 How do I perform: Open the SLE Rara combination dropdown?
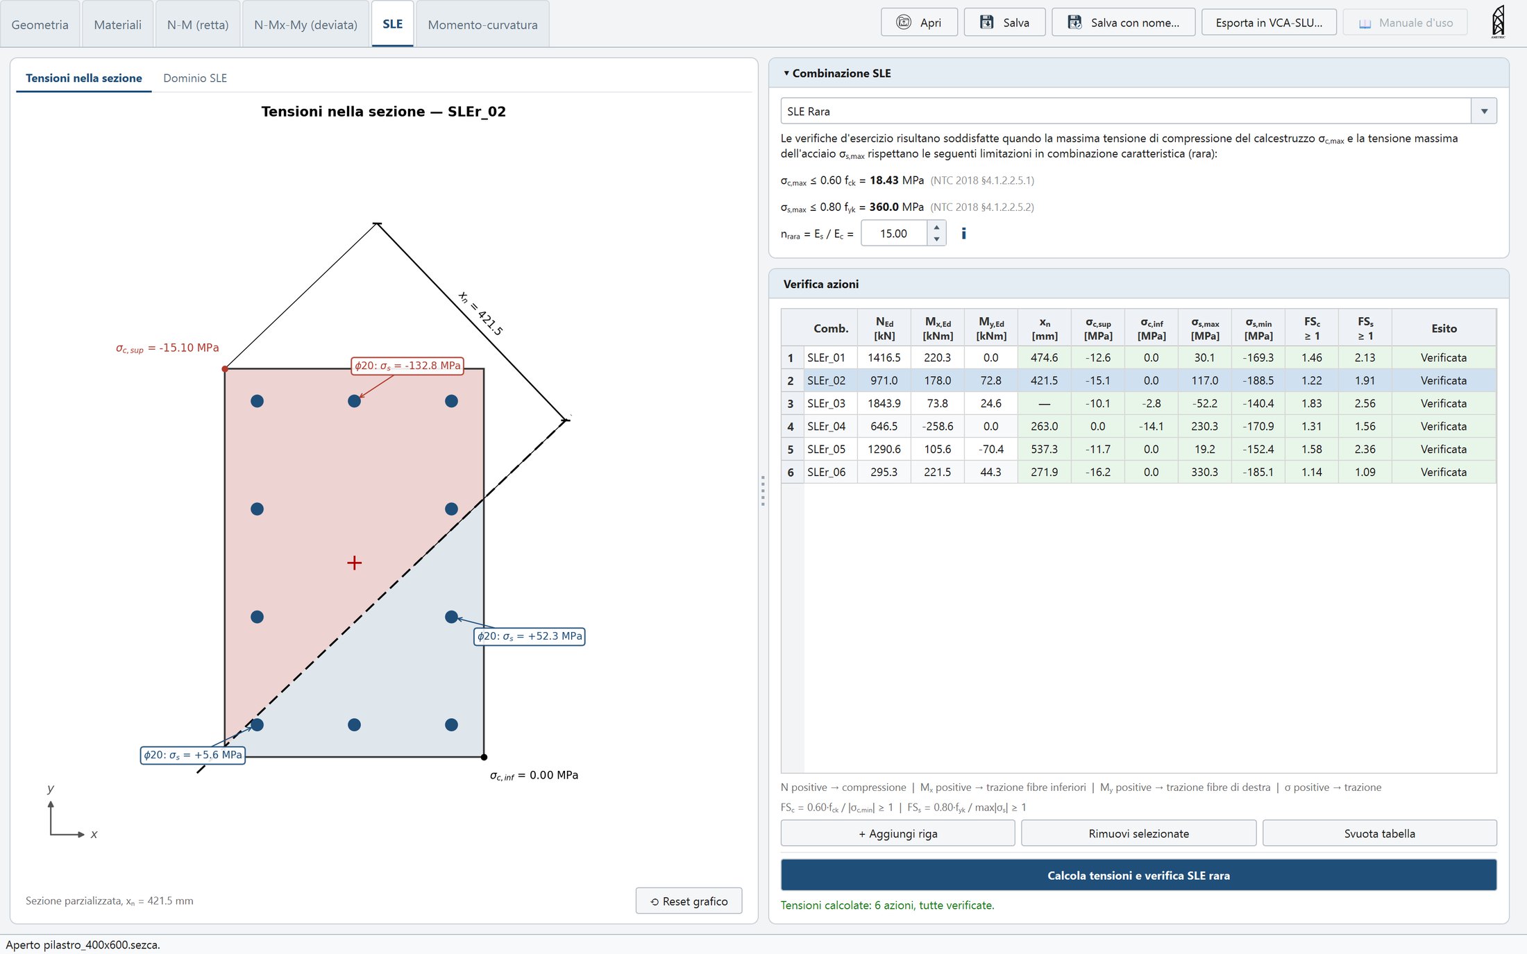tap(1484, 111)
